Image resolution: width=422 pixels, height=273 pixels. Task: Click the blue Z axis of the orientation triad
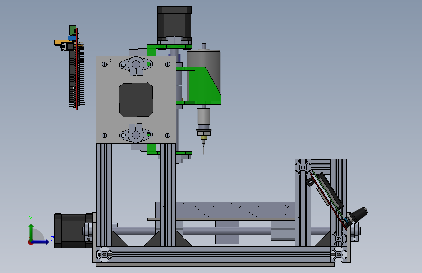40,242
